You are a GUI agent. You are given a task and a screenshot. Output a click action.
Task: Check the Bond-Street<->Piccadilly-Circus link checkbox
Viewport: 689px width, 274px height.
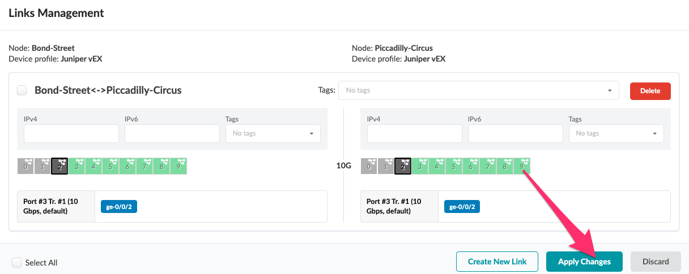[22, 90]
